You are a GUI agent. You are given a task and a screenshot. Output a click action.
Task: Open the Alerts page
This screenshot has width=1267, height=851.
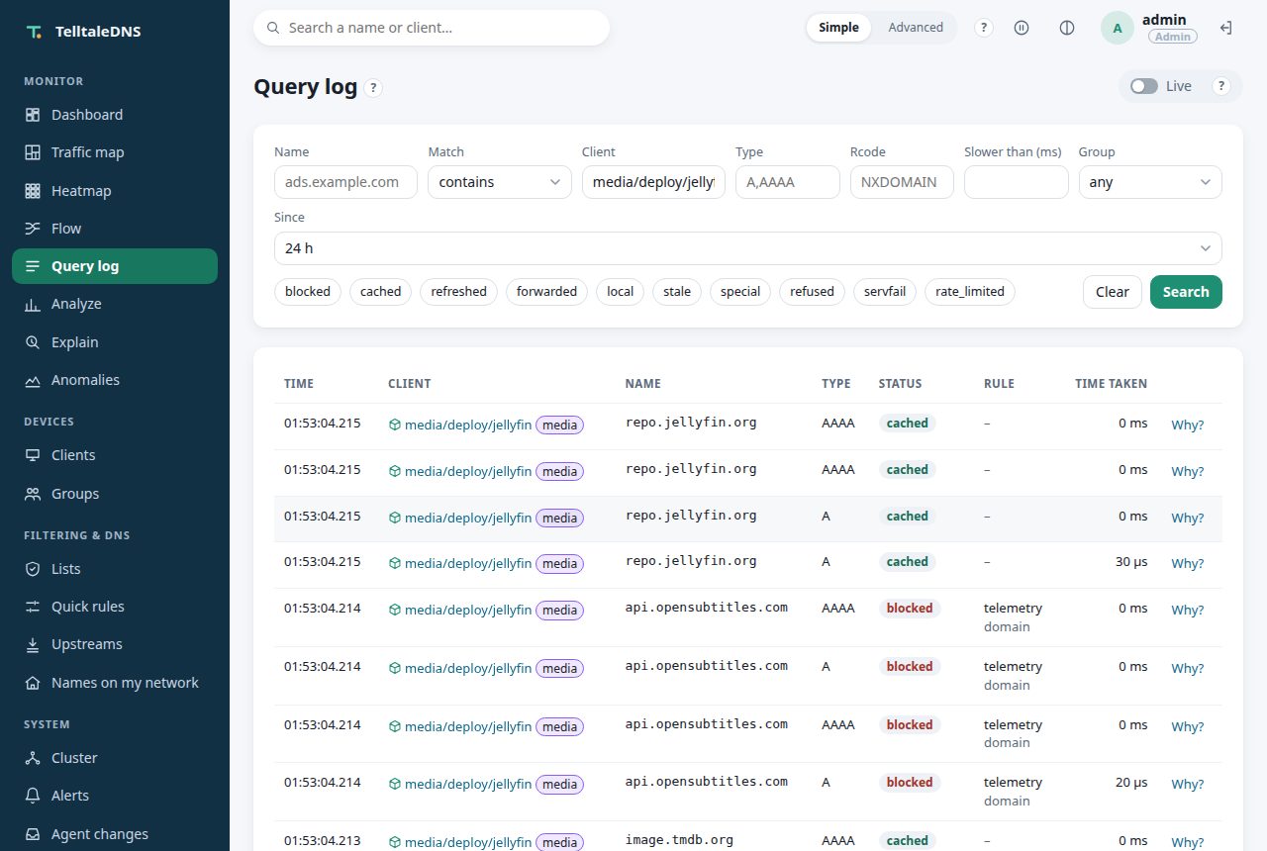click(x=115, y=796)
